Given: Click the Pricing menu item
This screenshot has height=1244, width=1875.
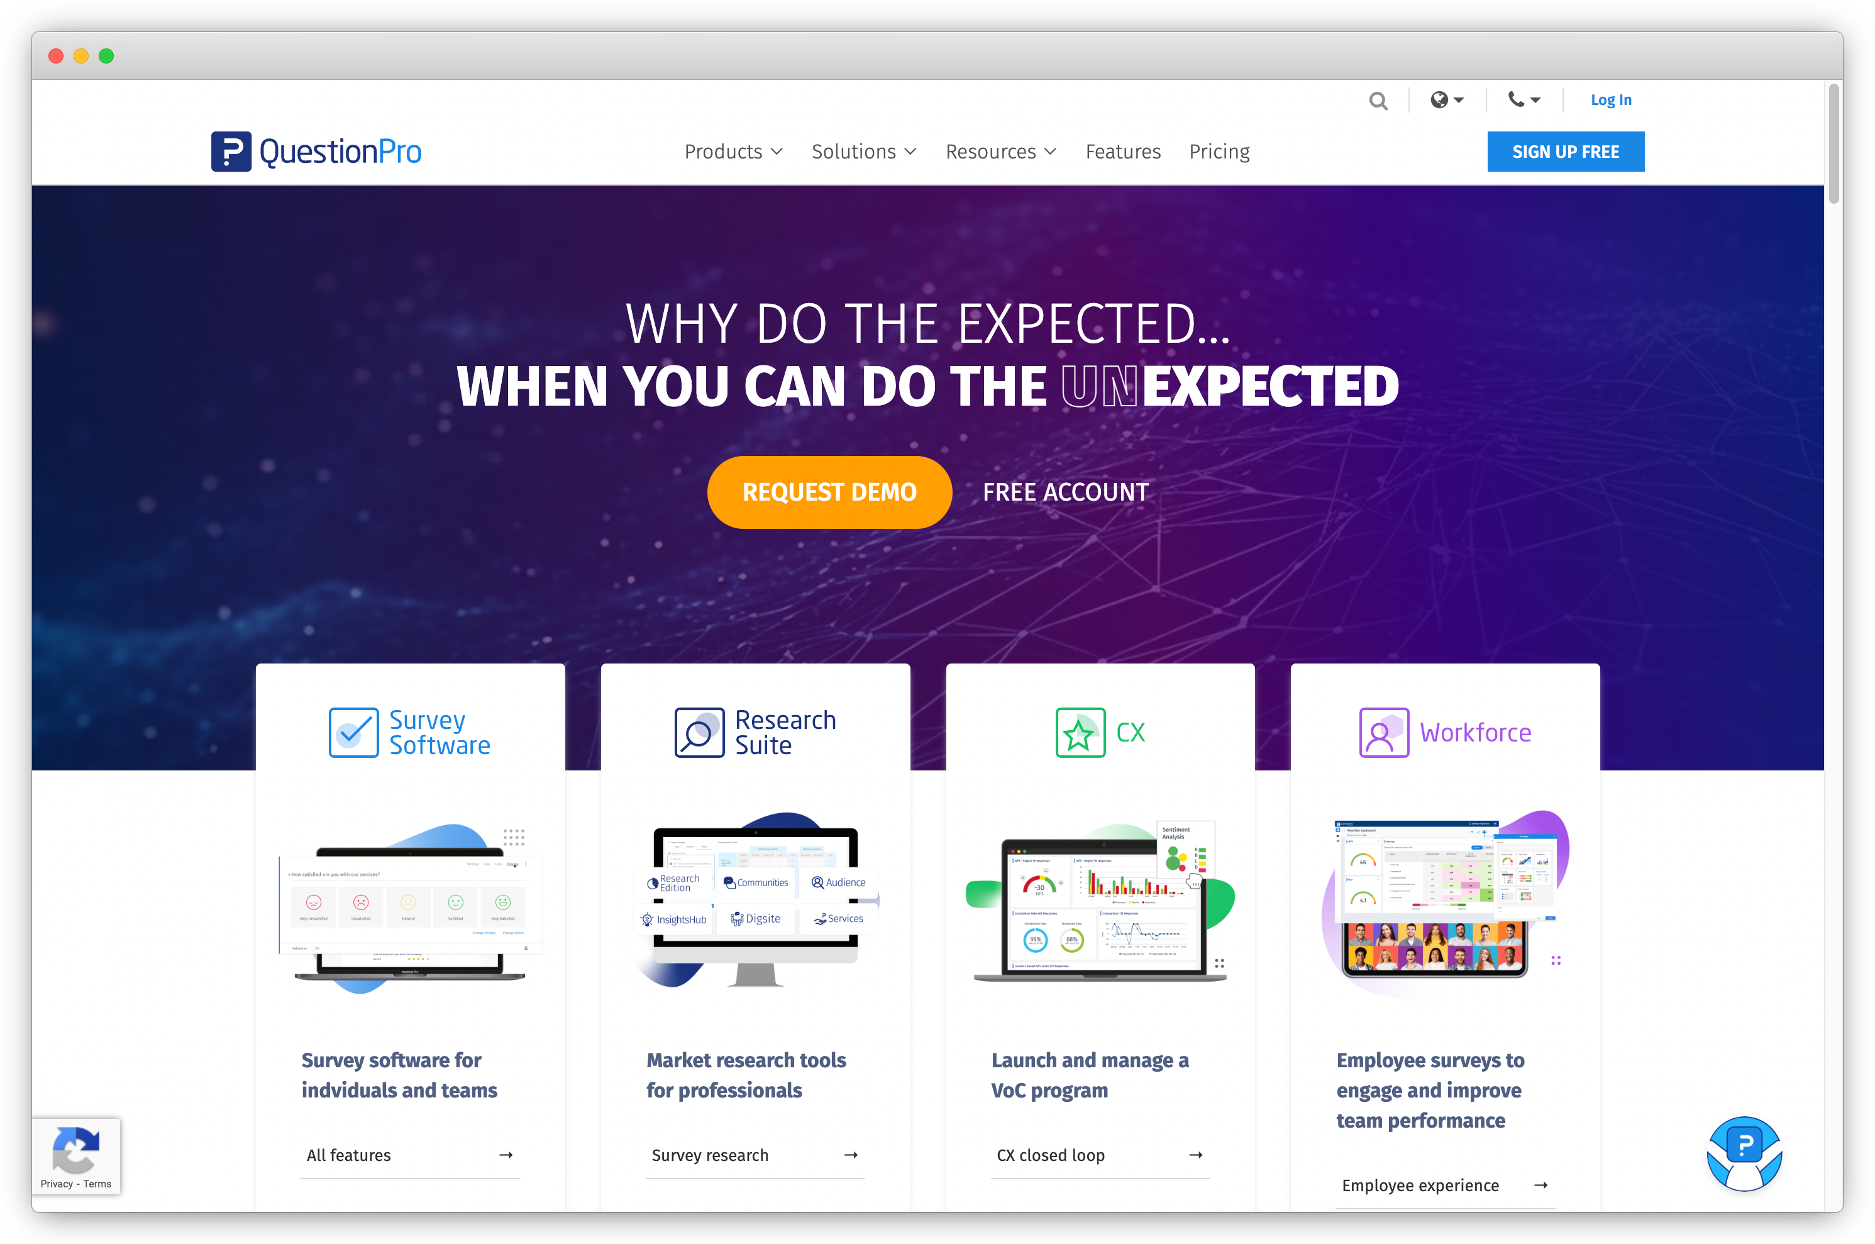Looking at the screenshot, I should pyautogui.click(x=1217, y=150).
